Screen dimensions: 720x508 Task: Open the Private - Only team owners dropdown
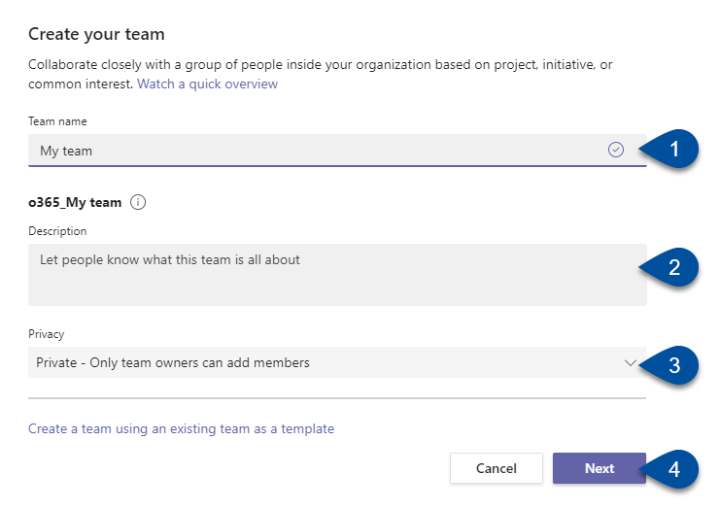pos(337,362)
